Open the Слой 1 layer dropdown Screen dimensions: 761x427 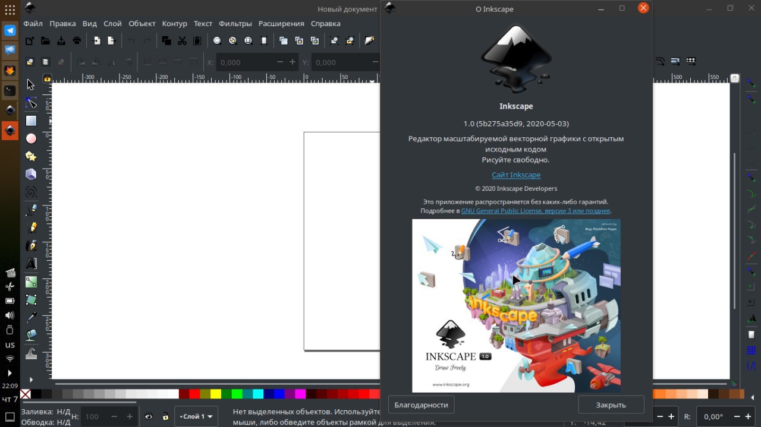pos(196,416)
